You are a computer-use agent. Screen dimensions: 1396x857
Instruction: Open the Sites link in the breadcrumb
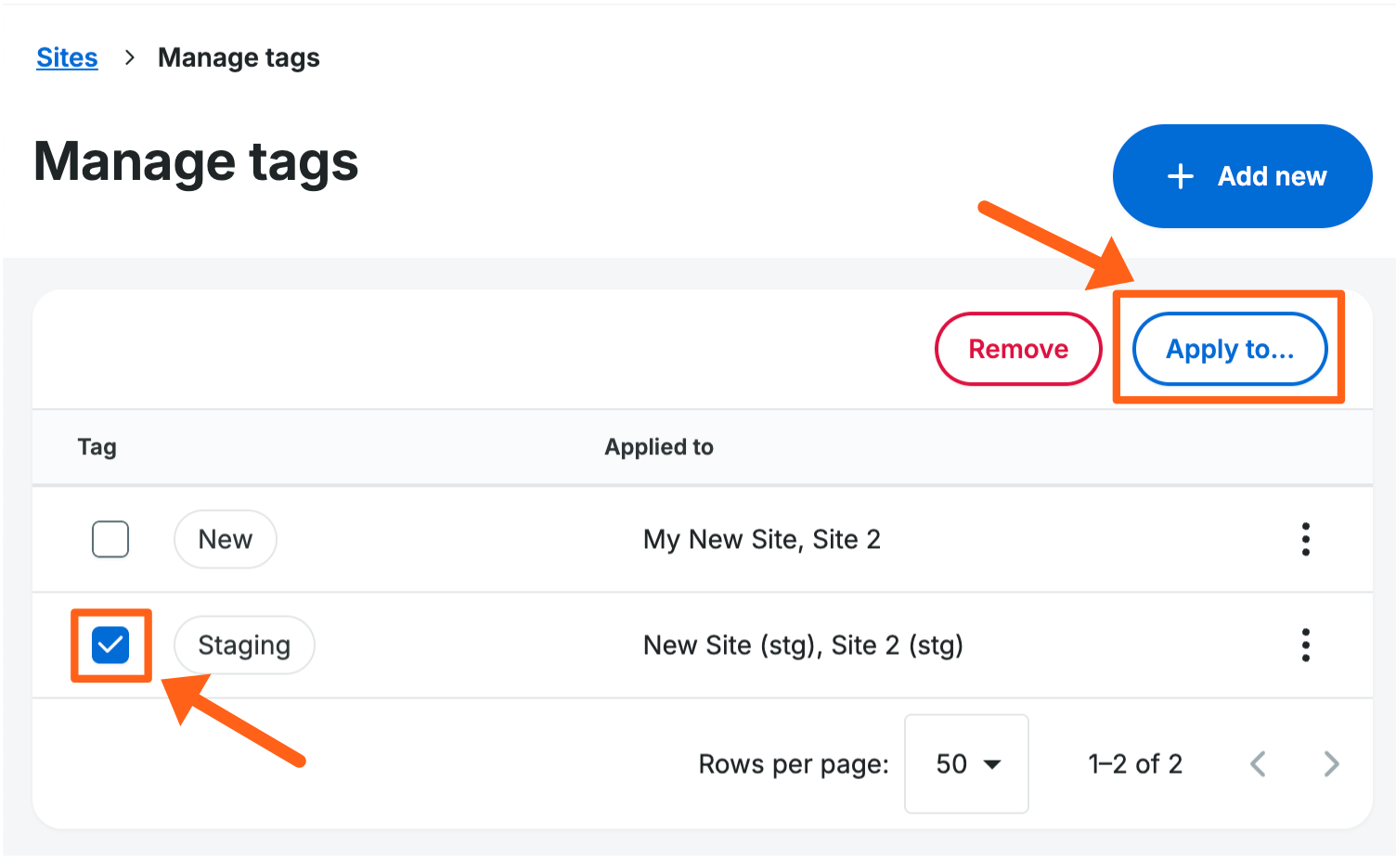(66, 58)
